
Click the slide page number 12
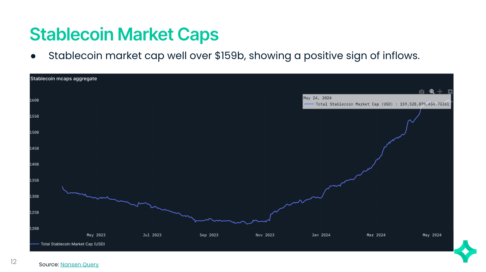[14, 262]
